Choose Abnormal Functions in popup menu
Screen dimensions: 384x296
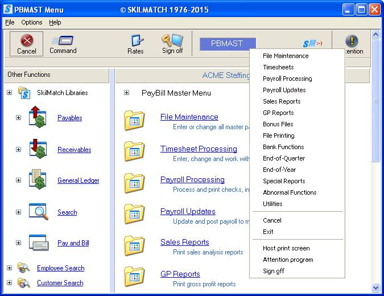point(297,192)
